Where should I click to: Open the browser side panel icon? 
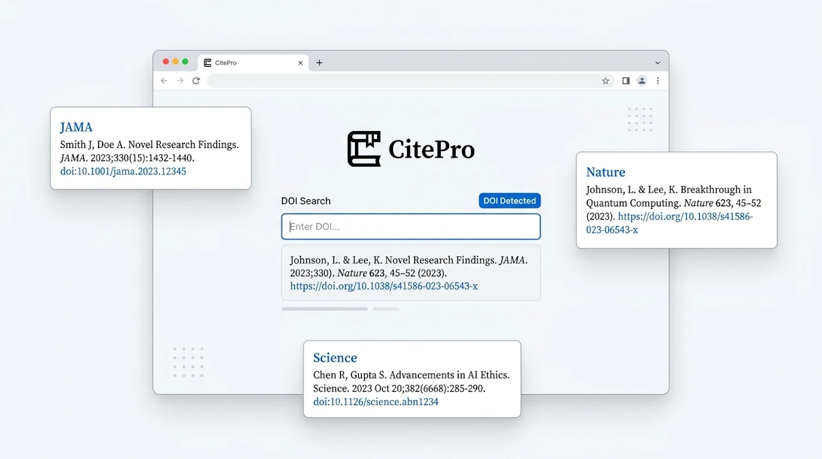(626, 81)
